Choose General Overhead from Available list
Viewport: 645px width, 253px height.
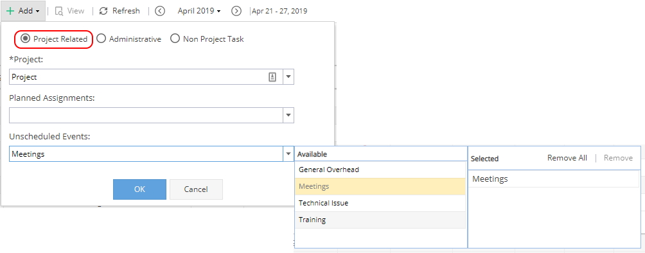(380, 170)
